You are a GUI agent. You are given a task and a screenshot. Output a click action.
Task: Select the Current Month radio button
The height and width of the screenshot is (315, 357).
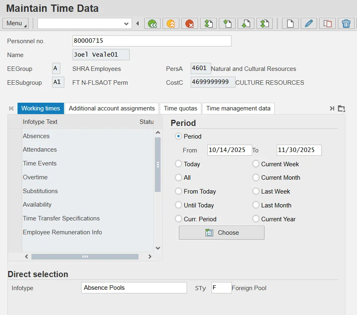click(x=256, y=178)
